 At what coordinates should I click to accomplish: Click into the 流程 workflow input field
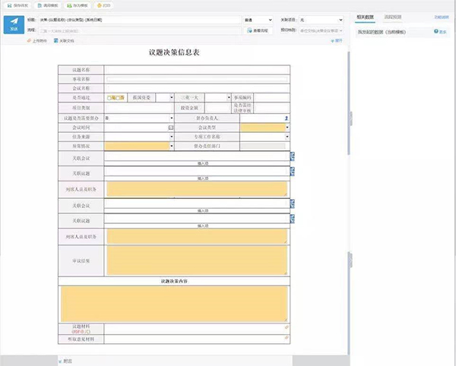point(140,30)
